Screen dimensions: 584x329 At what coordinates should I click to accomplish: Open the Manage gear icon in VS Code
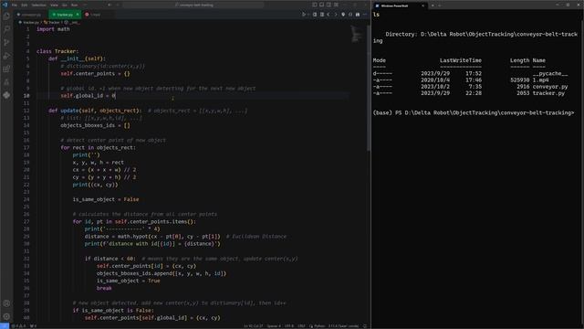(6, 316)
